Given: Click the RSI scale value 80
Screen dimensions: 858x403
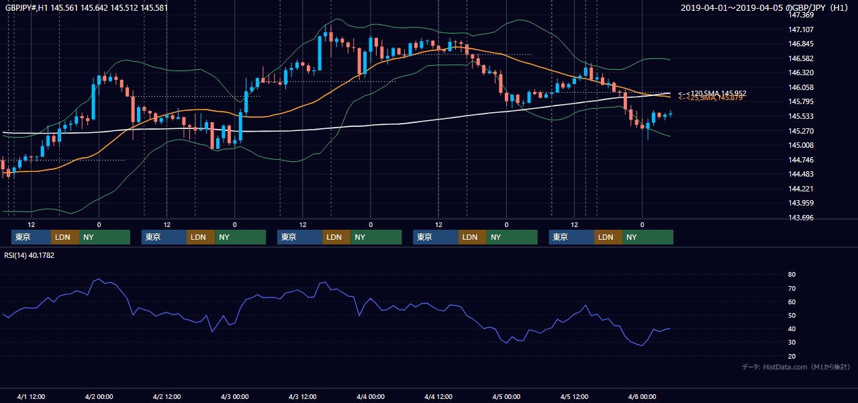Looking at the screenshot, I should (792, 275).
